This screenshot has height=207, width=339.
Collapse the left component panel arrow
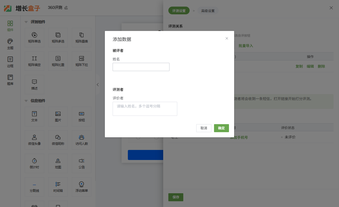click(x=98, y=85)
